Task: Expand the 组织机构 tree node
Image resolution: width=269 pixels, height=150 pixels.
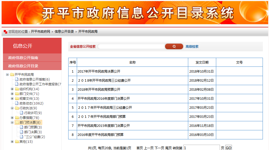Action: pyautogui.click(x=12, y=89)
